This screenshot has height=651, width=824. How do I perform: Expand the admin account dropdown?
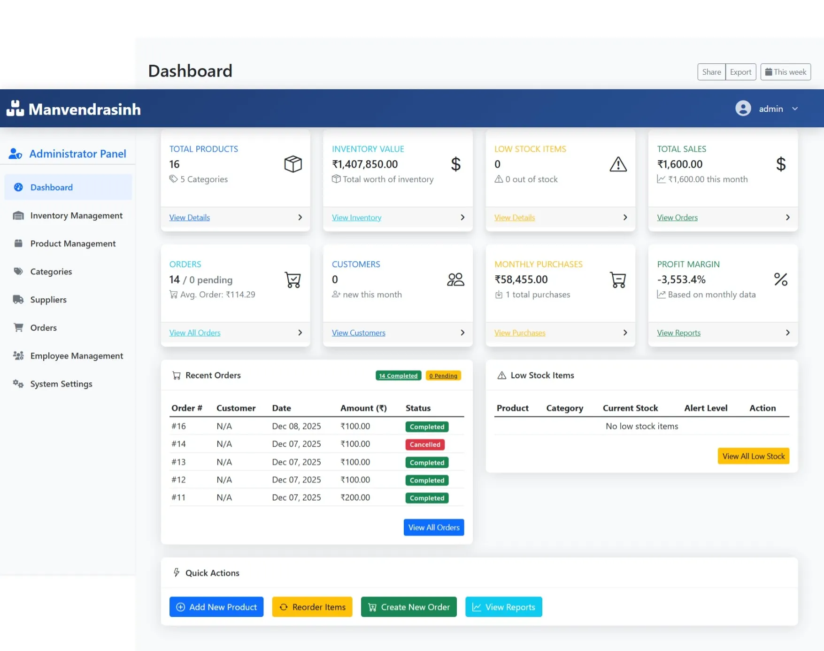point(795,108)
